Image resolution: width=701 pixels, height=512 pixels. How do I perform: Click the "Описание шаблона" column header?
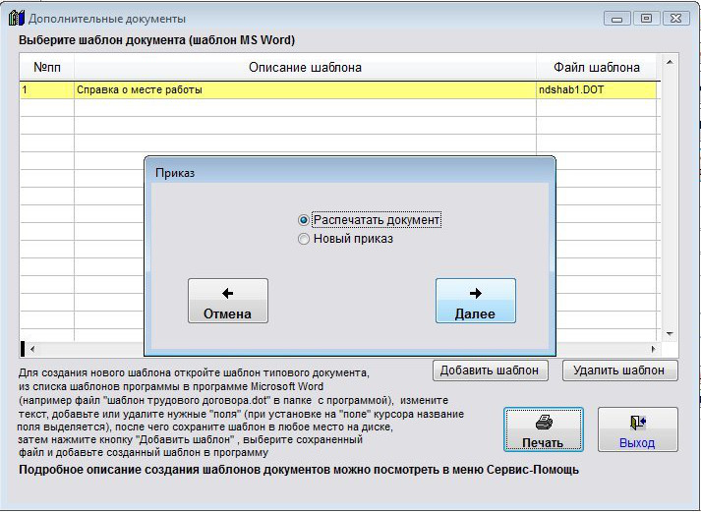(x=305, y=68)
